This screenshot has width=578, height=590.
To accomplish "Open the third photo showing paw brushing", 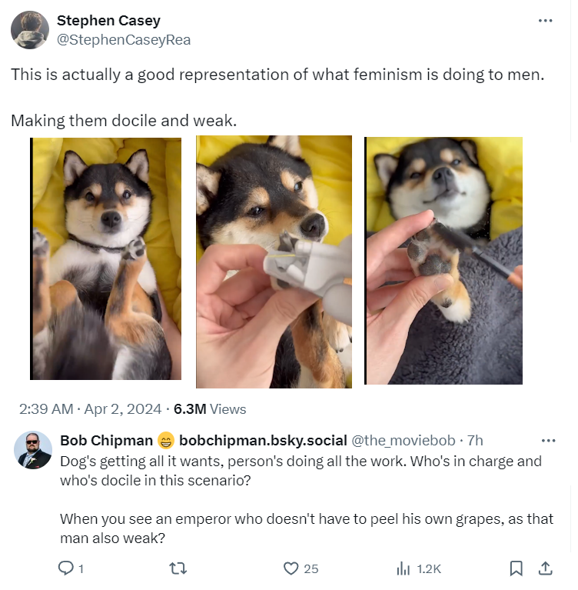I will pos(443,261).
